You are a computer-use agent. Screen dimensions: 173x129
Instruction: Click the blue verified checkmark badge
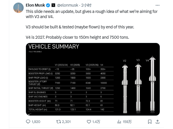(x=48, y=5)
